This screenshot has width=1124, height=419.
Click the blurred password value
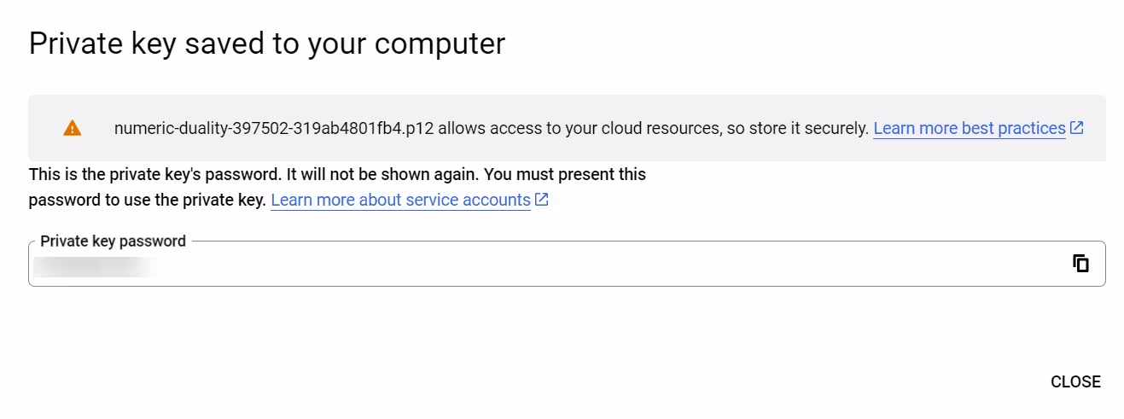coord(94,265)
